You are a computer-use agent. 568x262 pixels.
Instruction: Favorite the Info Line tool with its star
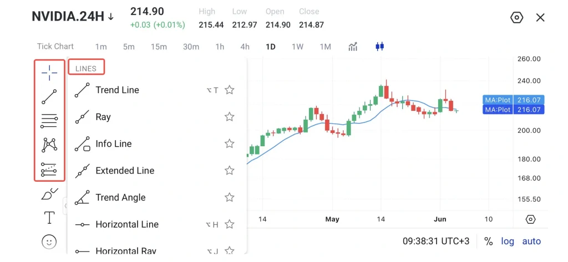[229, 143]
